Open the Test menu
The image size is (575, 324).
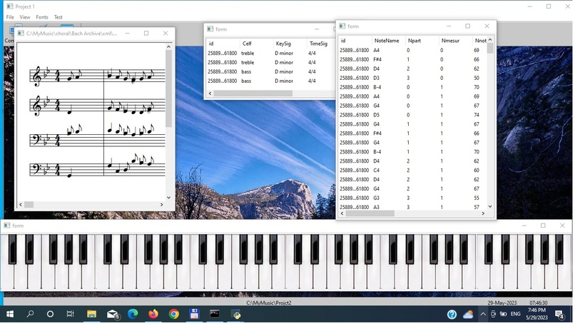[58, 17]
